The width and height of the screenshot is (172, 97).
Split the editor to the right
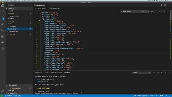click(165, 5)
